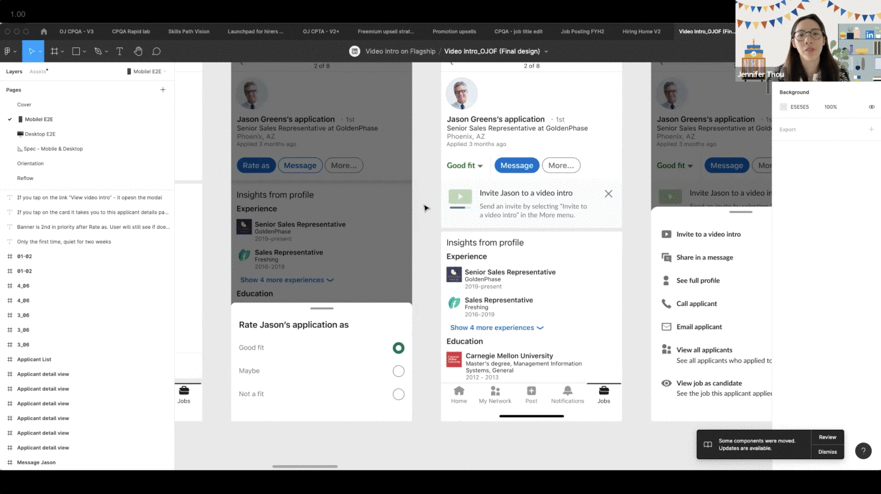Click the E5E5E5 background color swatch
This screenshot has height=494, width=881.
[x=783, y=107]
